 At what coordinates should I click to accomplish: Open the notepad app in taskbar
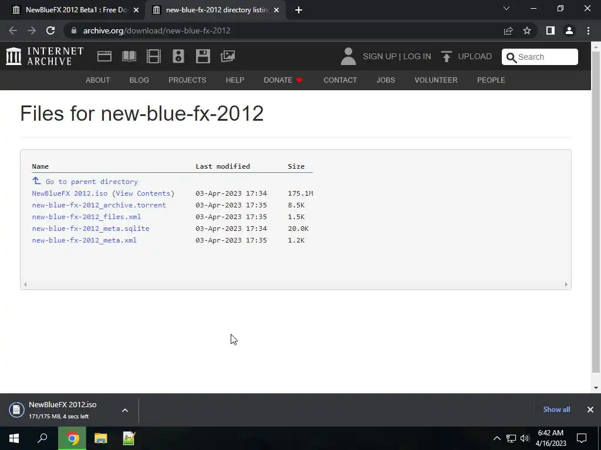pos(129,438)
